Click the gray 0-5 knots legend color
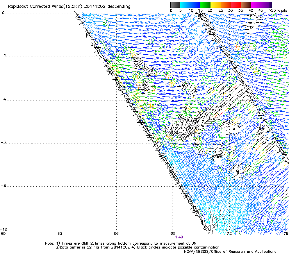This screenshot has width=289, height=254. (175, 5)
